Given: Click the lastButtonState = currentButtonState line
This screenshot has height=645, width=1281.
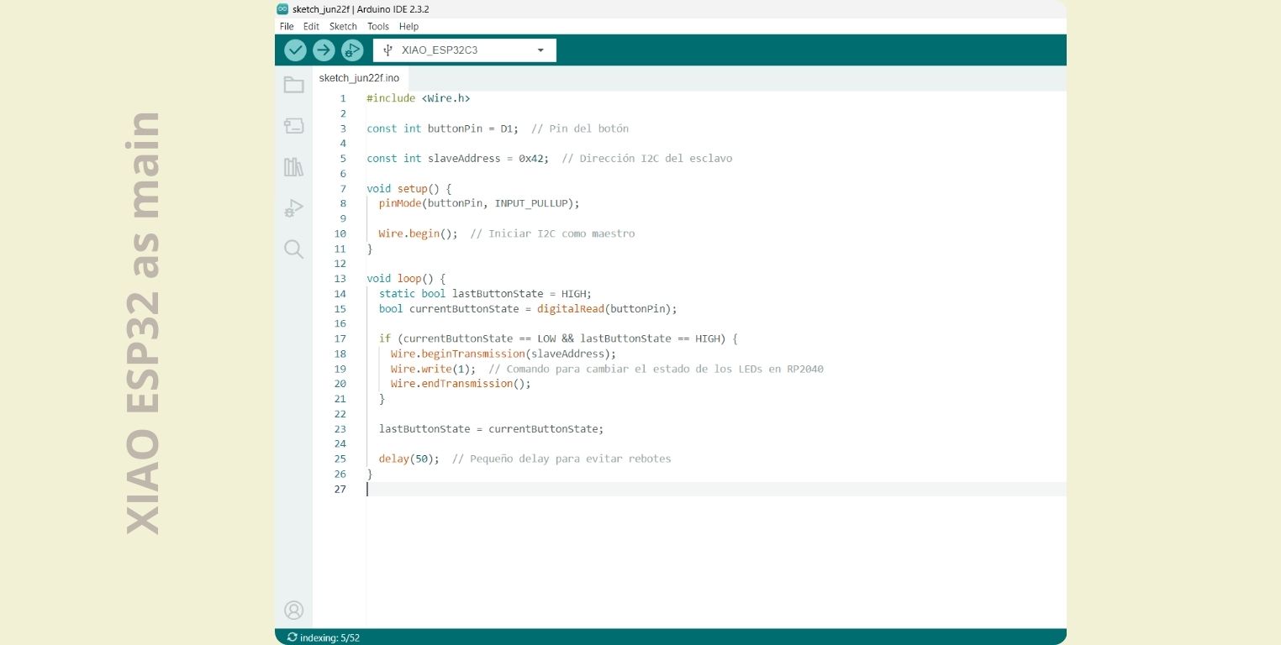Looking at the screenshot, I should point(491,428).
